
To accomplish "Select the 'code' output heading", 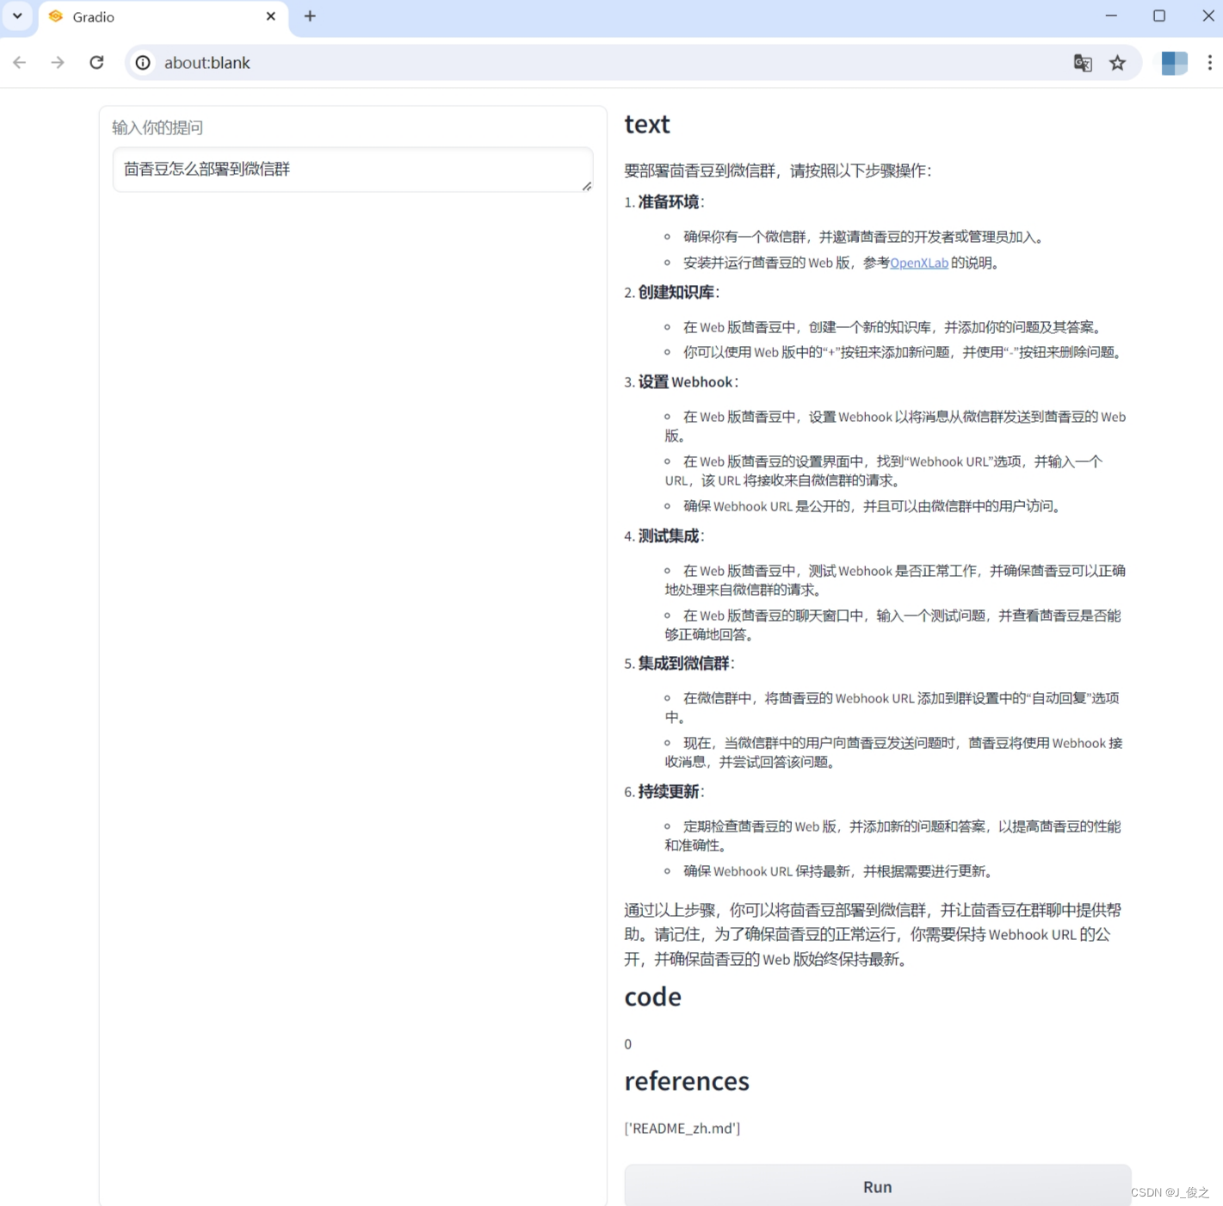I will point(652,997).
